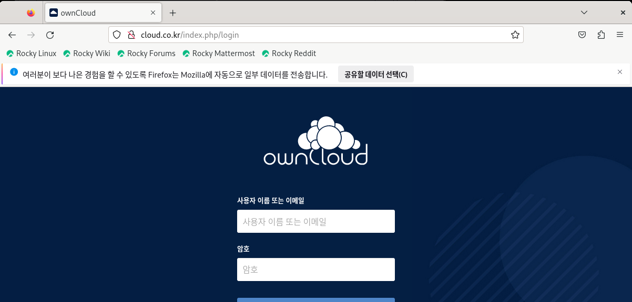Screen dimensions: 632x302
Task: Click the info icon in notification bar
Action: [x=14, y=72]
